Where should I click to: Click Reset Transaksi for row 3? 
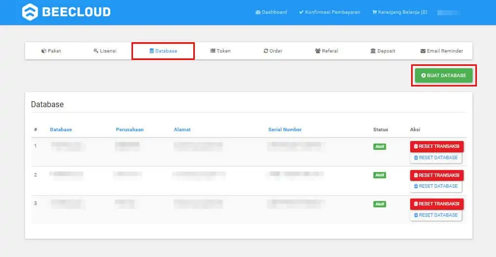(x=437, y=204)
